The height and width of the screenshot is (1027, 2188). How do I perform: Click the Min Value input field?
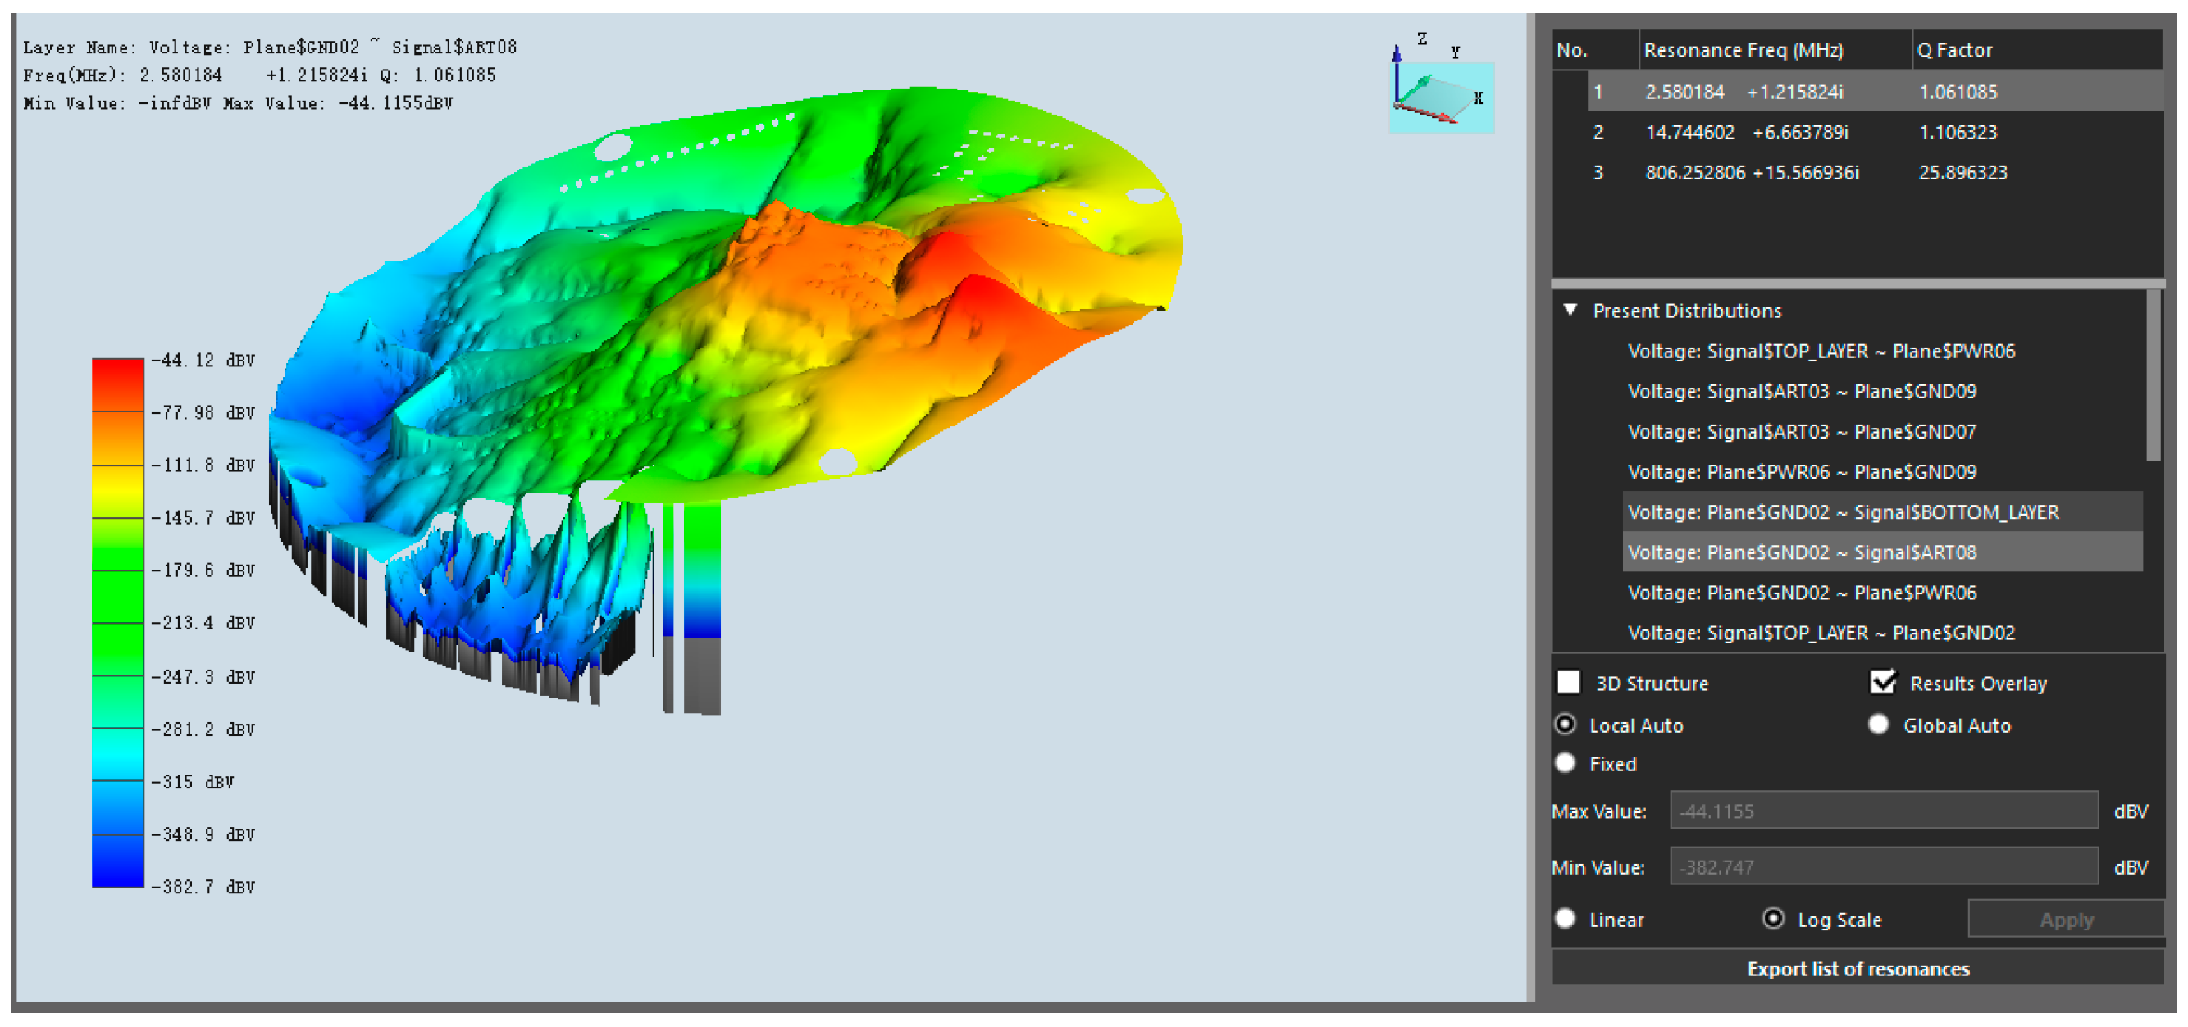click(1883, 866)
